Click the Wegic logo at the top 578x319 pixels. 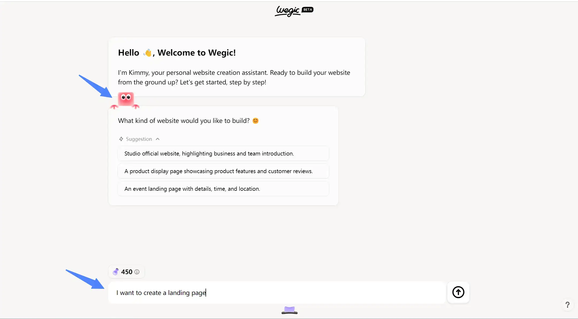click(287, 11)
